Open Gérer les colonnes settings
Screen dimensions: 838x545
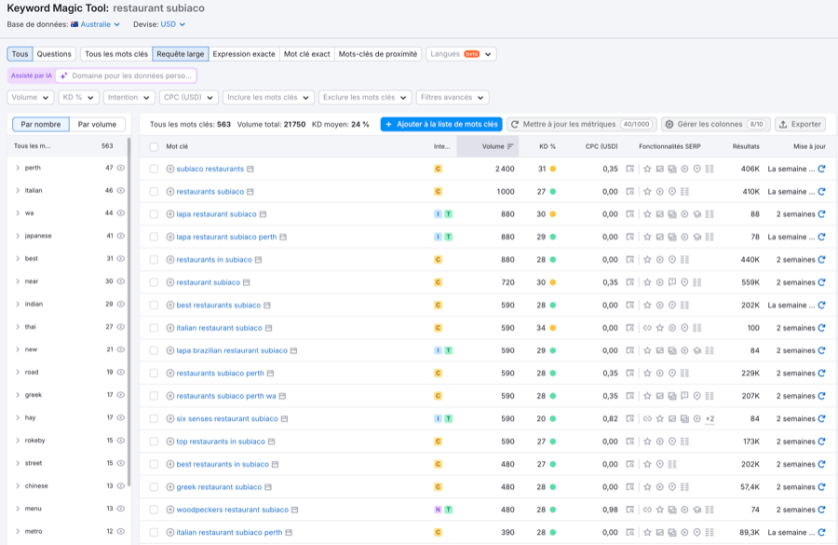716,124
